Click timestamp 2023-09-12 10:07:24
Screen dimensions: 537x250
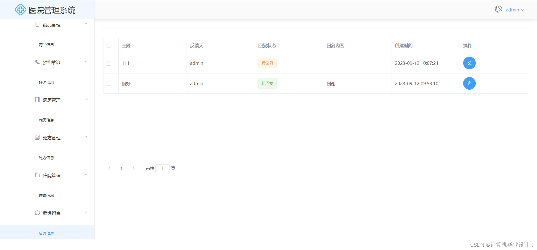[416, 63]
